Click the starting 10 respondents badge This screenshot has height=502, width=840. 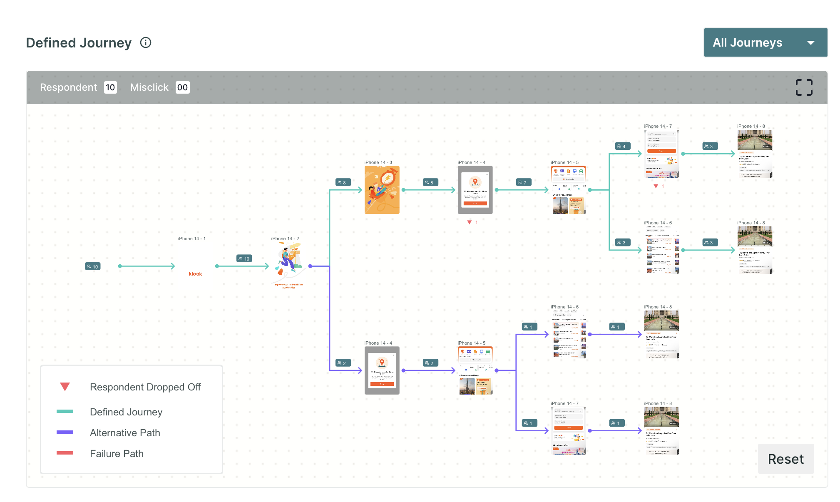click(93, 266)
